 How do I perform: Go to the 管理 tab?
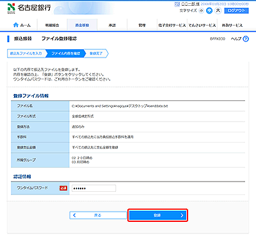(x=142, y=25)
